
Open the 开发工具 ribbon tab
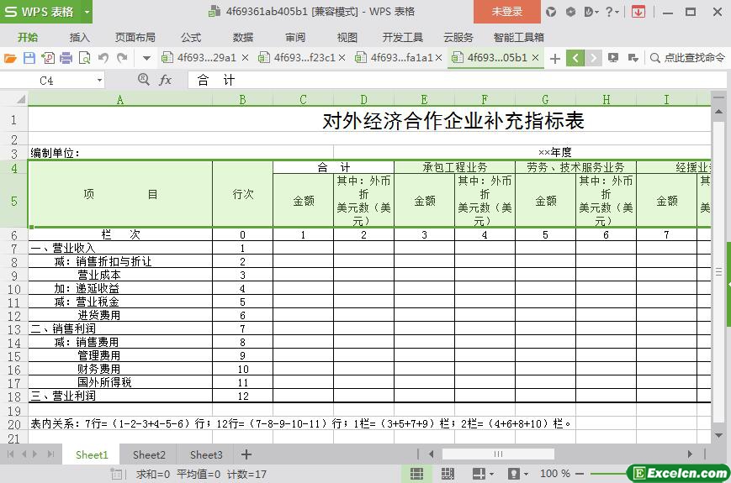click(403, 38)
